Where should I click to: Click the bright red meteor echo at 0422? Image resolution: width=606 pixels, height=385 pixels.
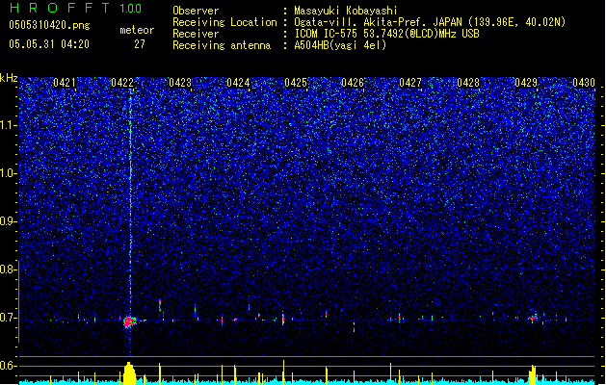pyautogui.click(x=129, y=321)
